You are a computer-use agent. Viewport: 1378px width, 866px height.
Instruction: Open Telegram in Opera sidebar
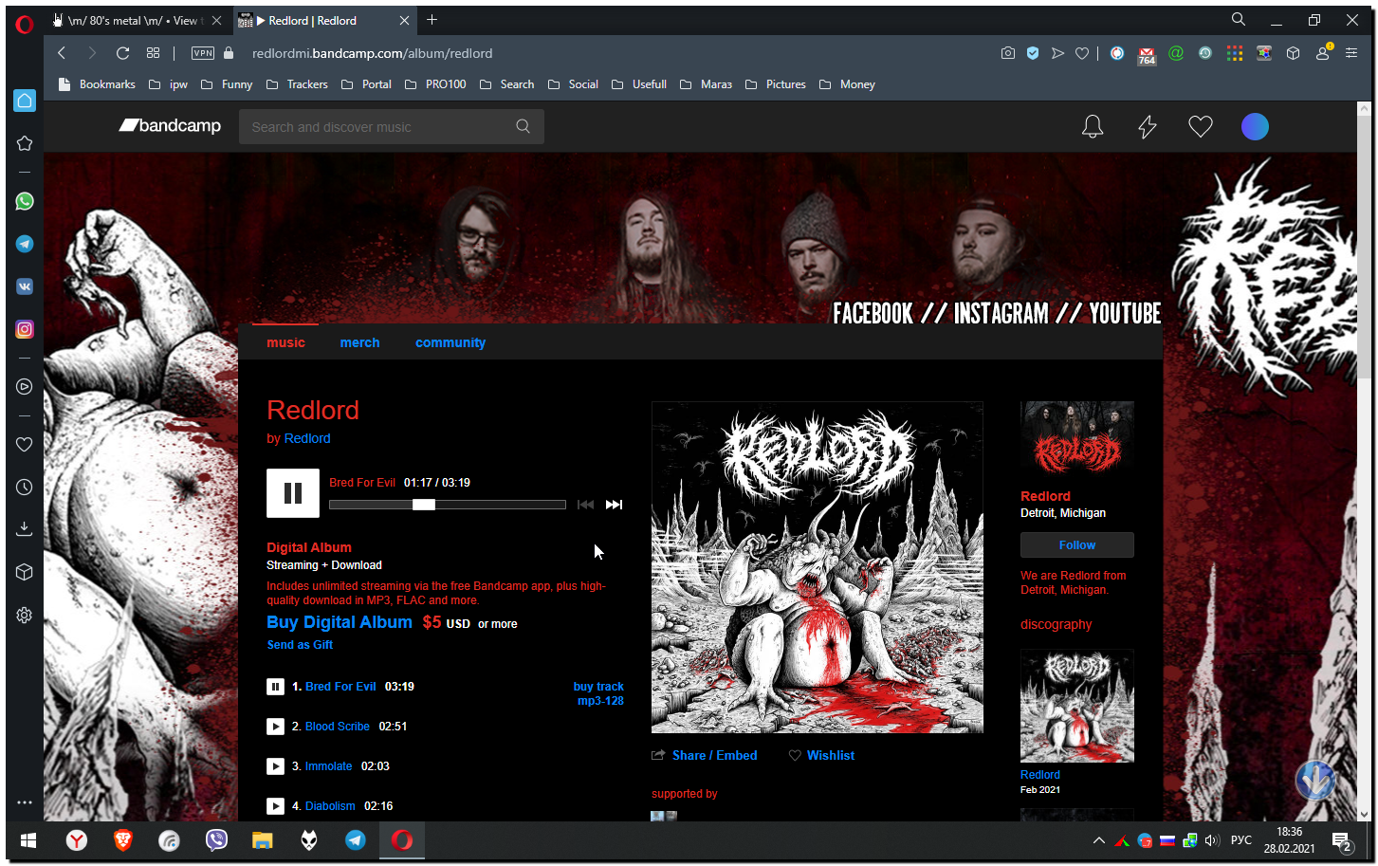[x=25, y=244]
